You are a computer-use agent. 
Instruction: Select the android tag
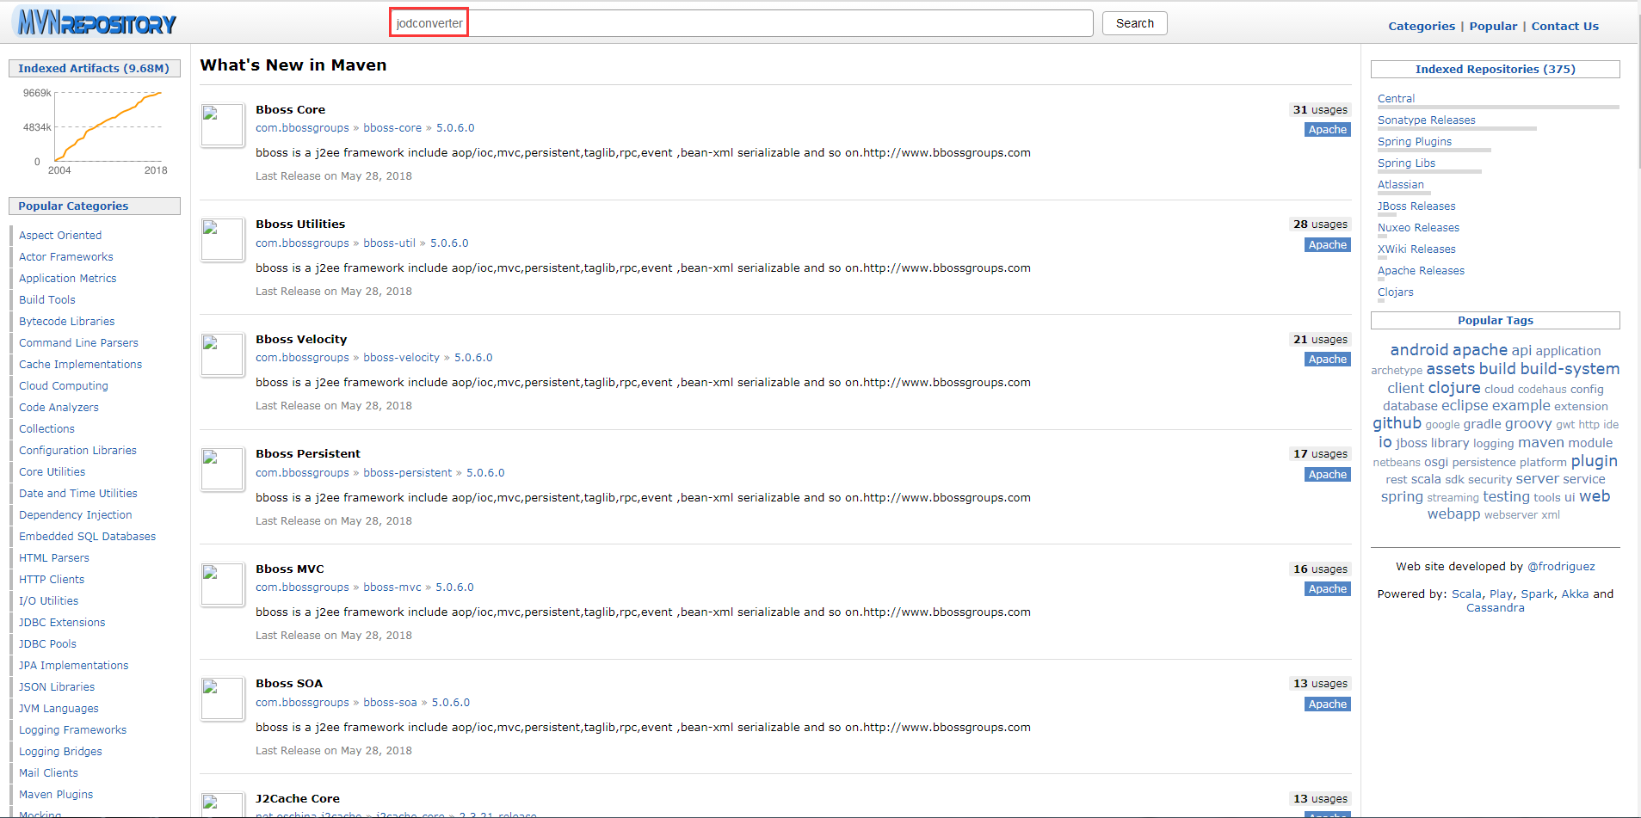(1419, 349)
